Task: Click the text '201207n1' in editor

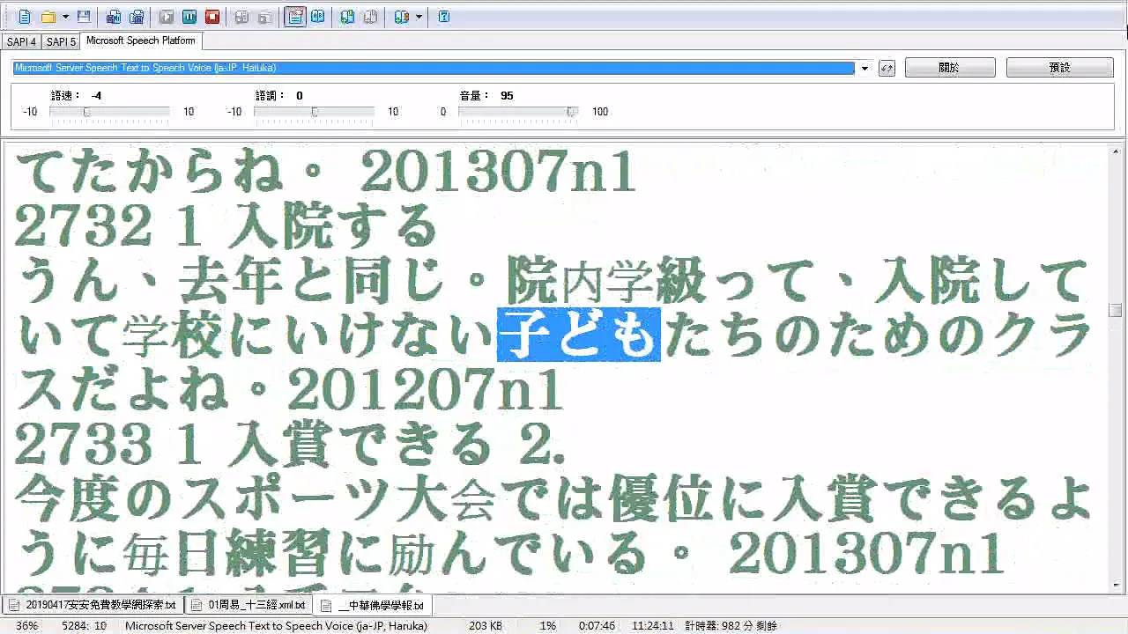Action: pos(425,389)
